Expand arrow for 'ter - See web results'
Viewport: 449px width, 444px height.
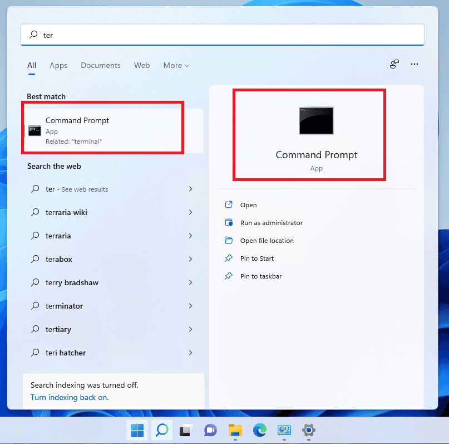[190, 189]
